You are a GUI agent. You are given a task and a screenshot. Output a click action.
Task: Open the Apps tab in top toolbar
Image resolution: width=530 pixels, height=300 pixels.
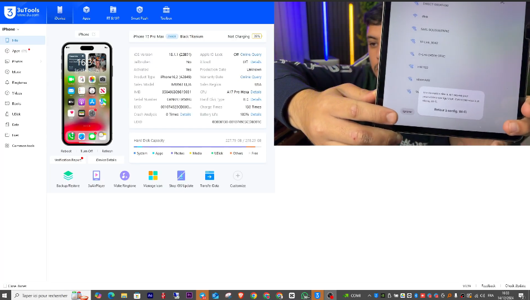86,13
